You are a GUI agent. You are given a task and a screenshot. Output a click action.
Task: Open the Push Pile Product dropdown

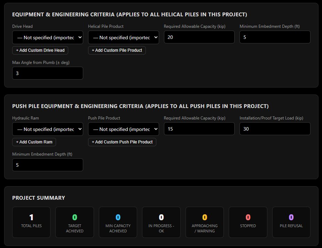124,129
